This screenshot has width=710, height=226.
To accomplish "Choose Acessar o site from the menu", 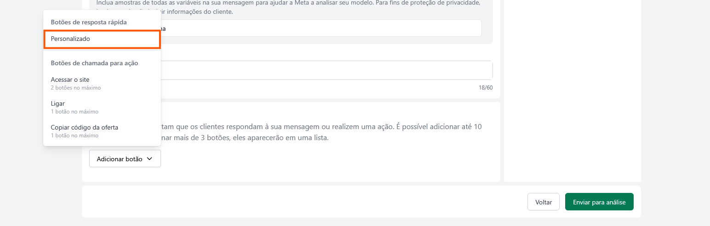I will coord(70,79).
